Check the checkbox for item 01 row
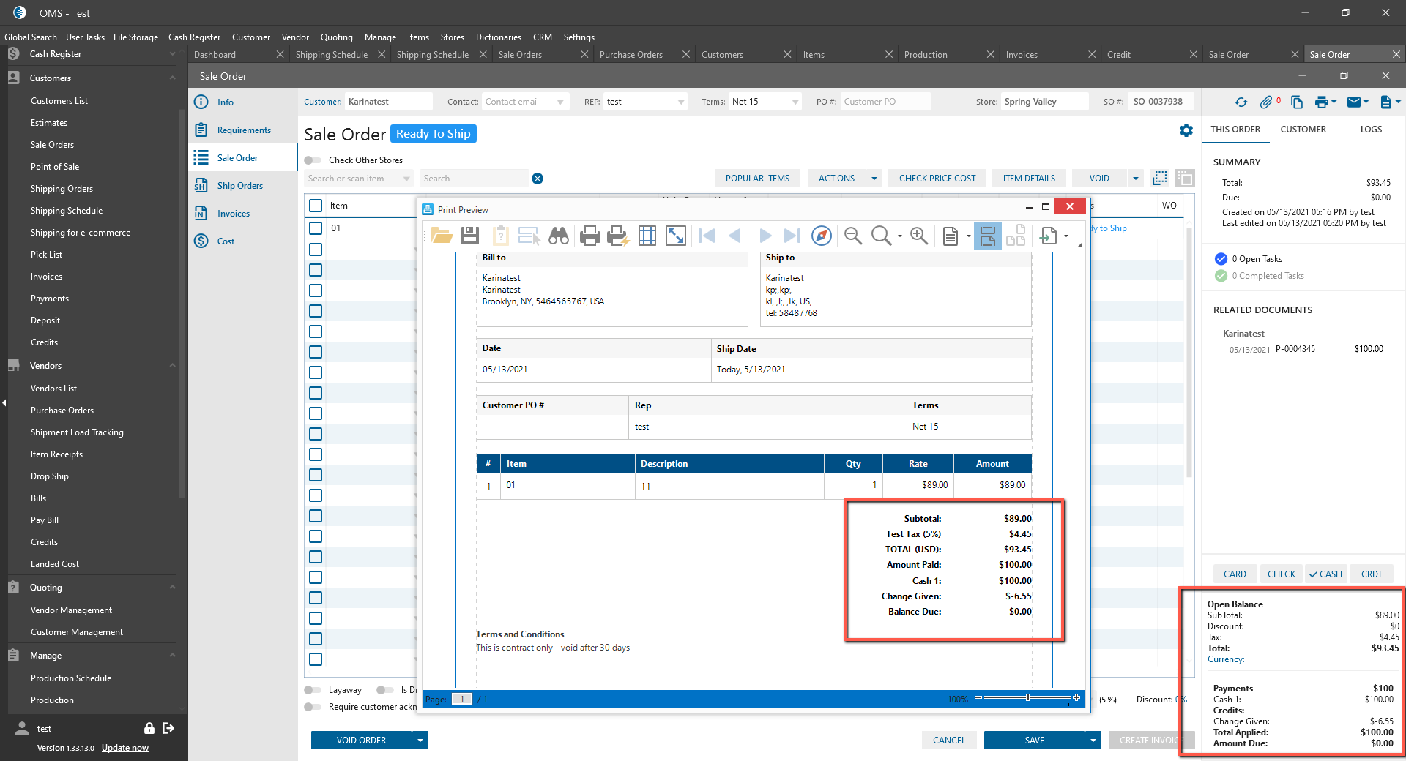Screen dimensions: 1406x761 tap(316, 228)
